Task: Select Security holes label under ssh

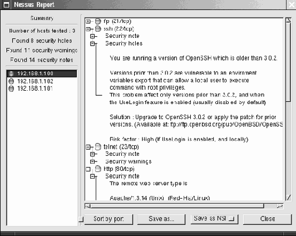Action: 124,43
